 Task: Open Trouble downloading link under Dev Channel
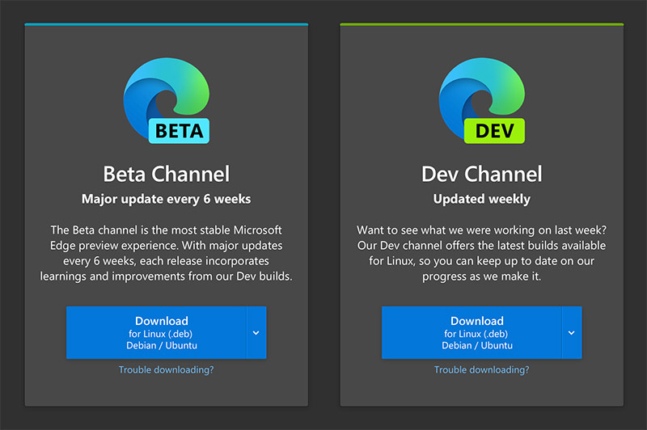pos(481,370)
